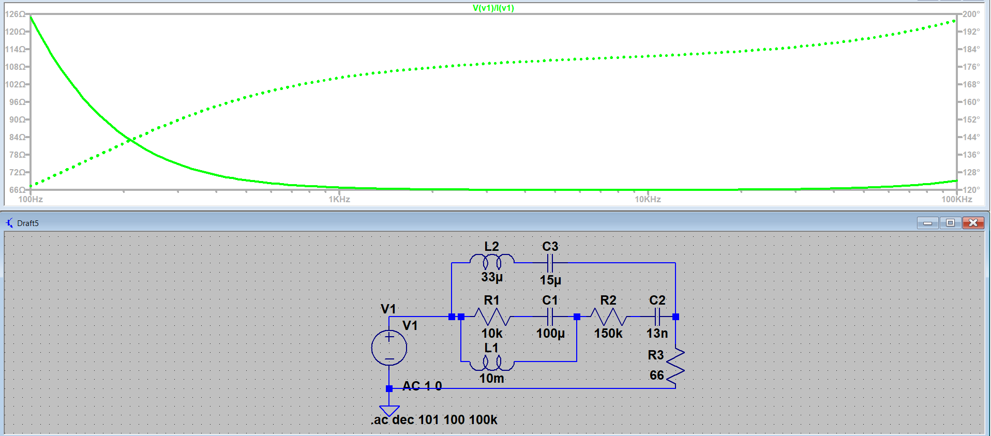Click the 66 value of R3
The height and width of the screenshot is (436, 991).
657,375
